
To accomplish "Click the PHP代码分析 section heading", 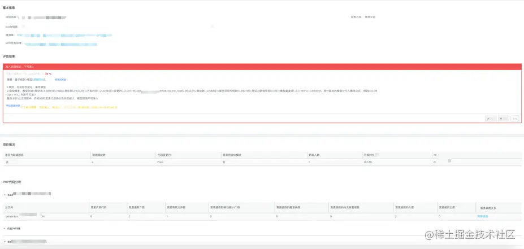I will coord(12,182).
